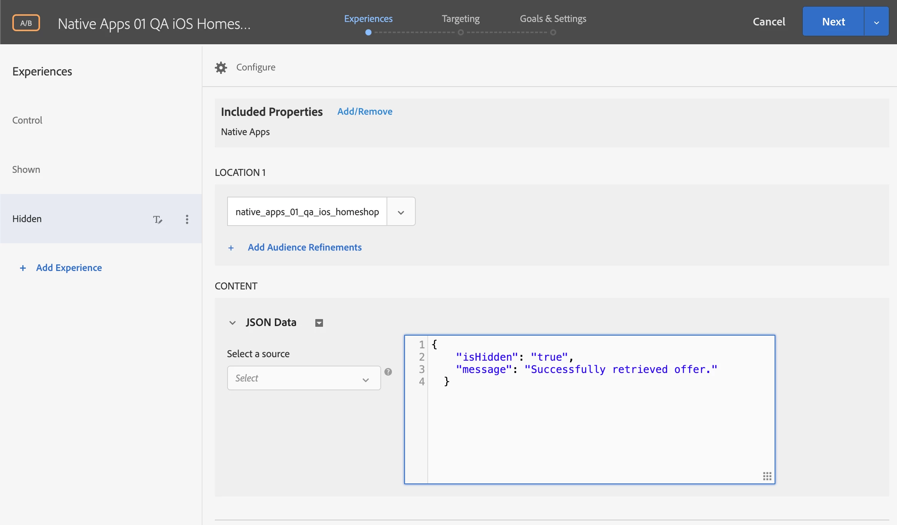Image resolution: width=897 pixels, height=525 pixels.
Task: Open the three-dot menu for Hidden experience
Action: 187,219
